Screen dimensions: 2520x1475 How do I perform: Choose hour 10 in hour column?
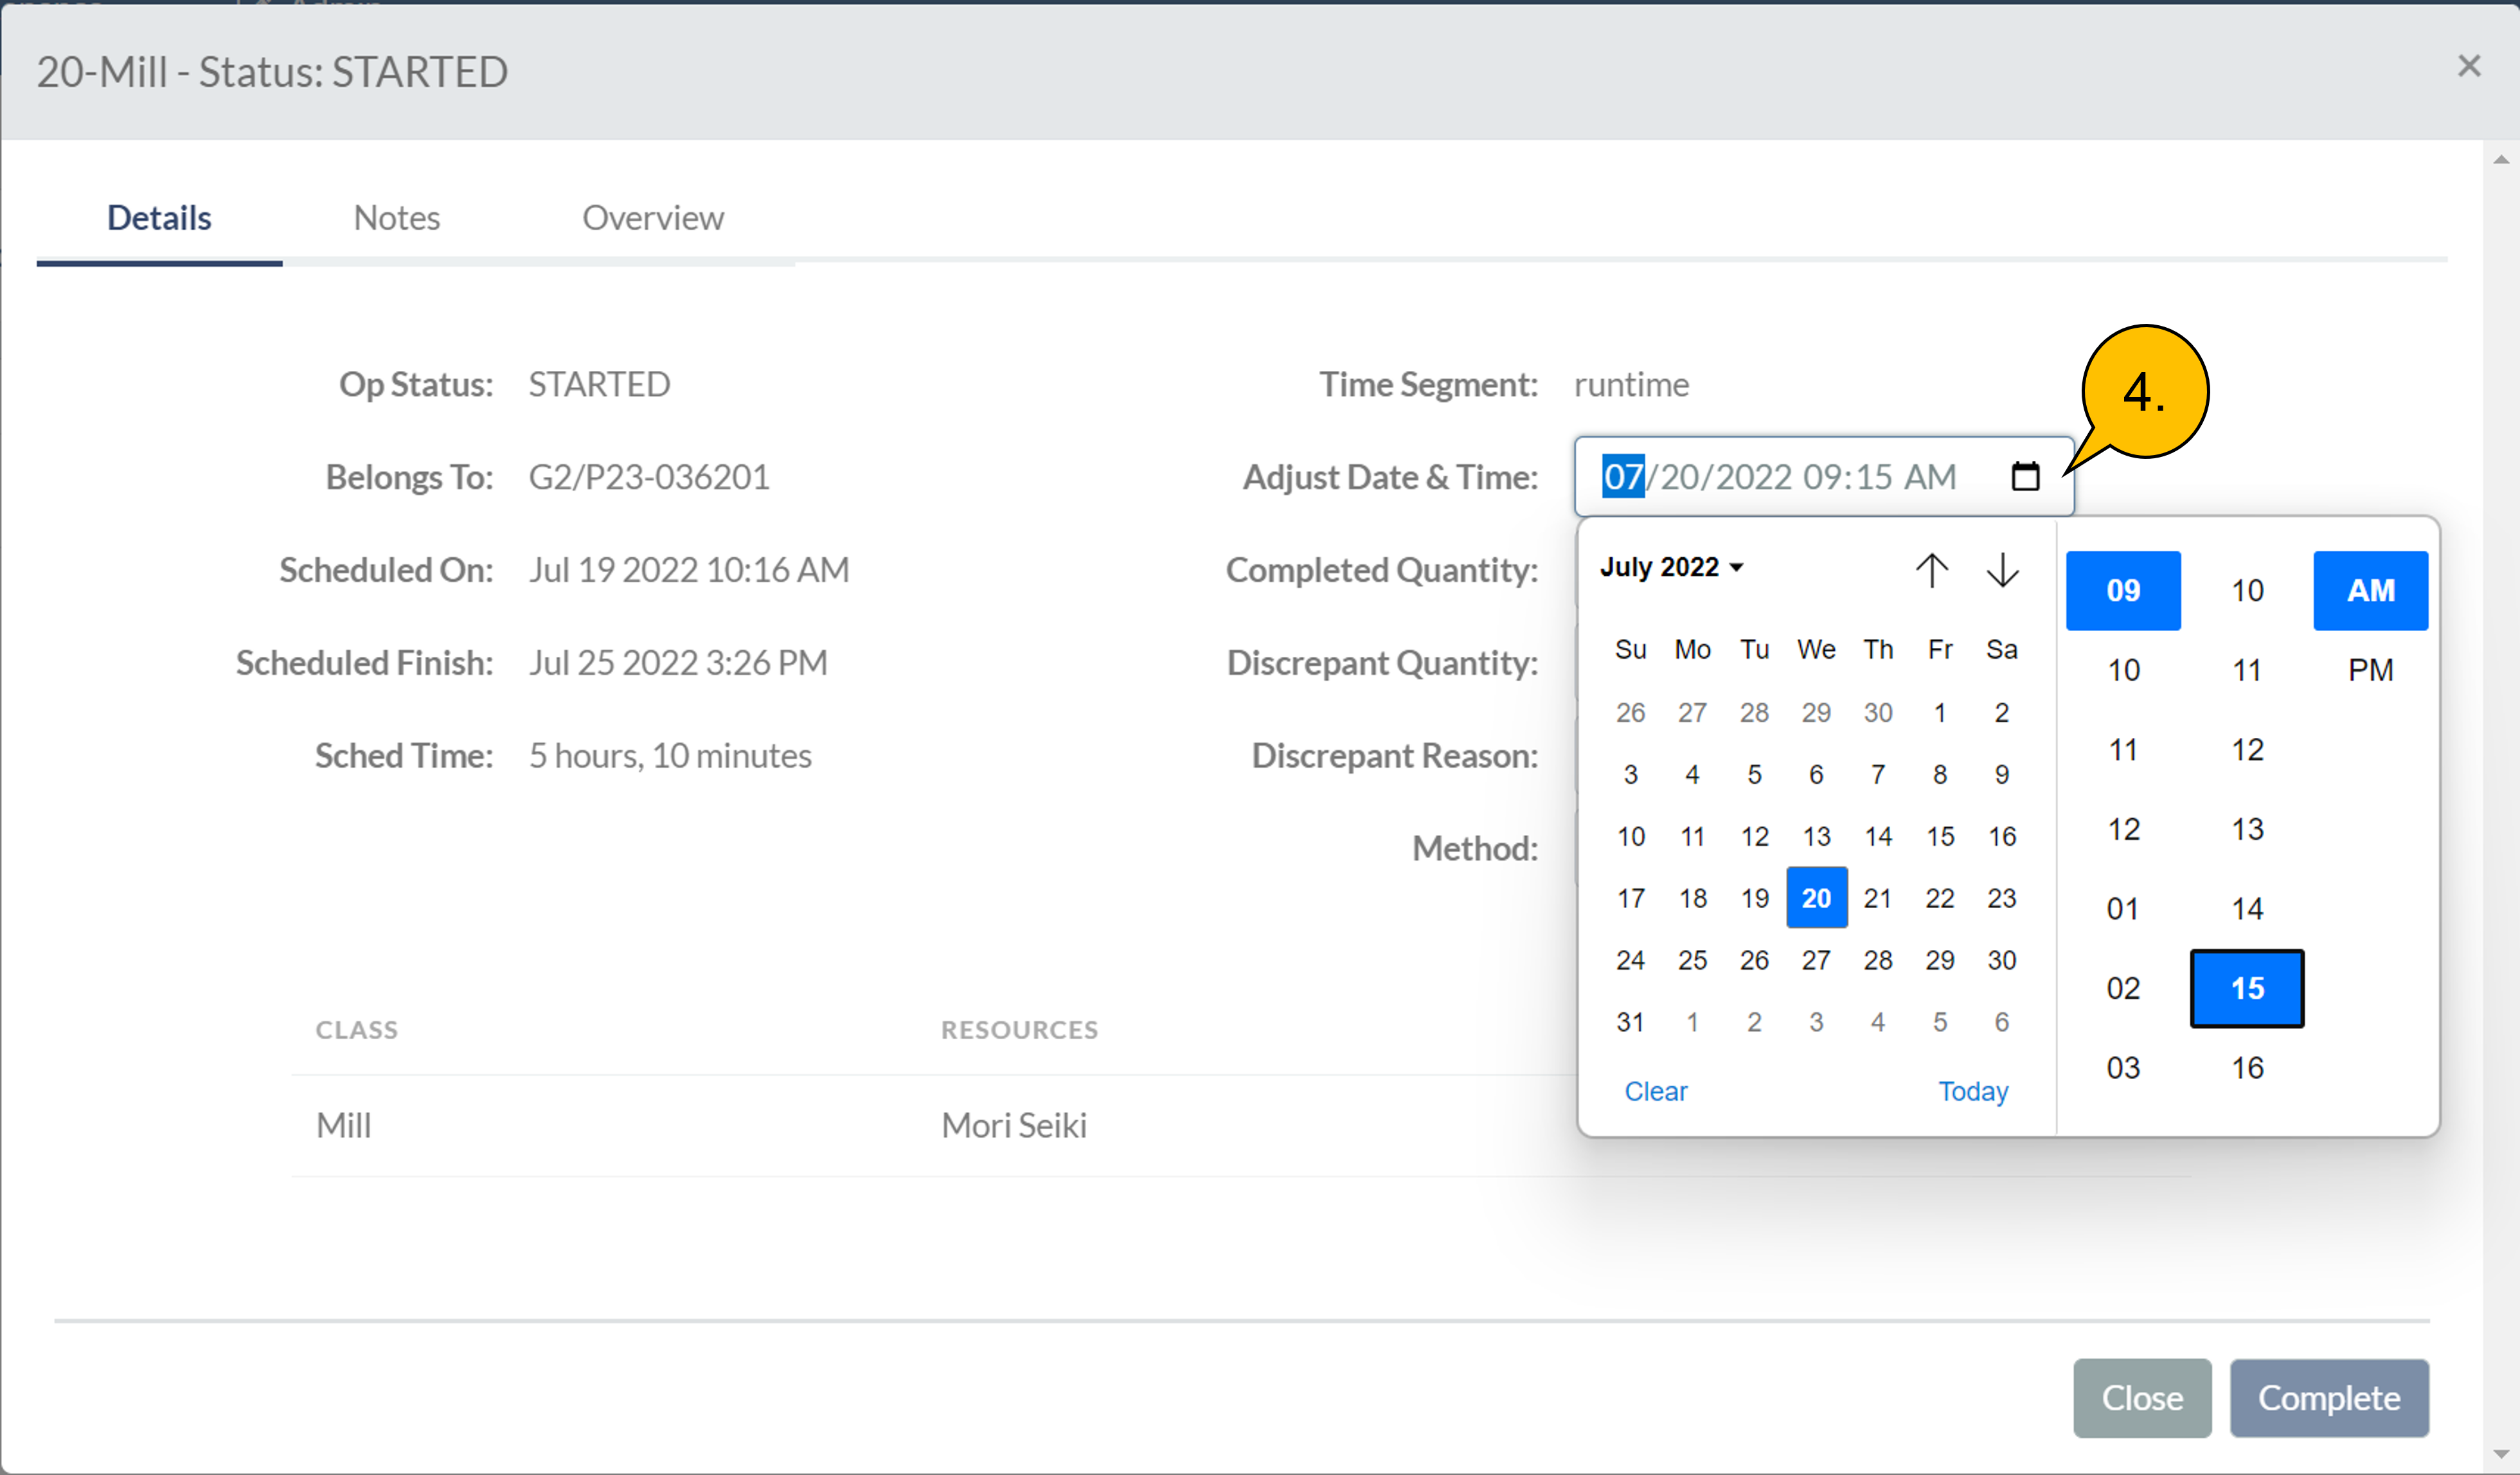tap(2123, 670)
